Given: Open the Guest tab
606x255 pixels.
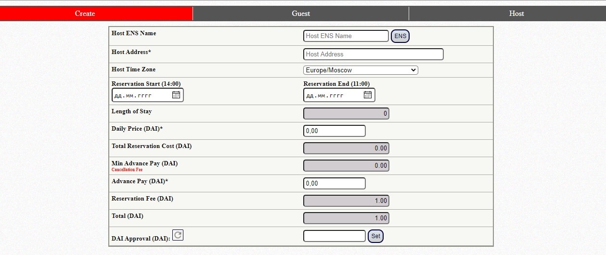Looking at the screenshot, I should 301,13.
